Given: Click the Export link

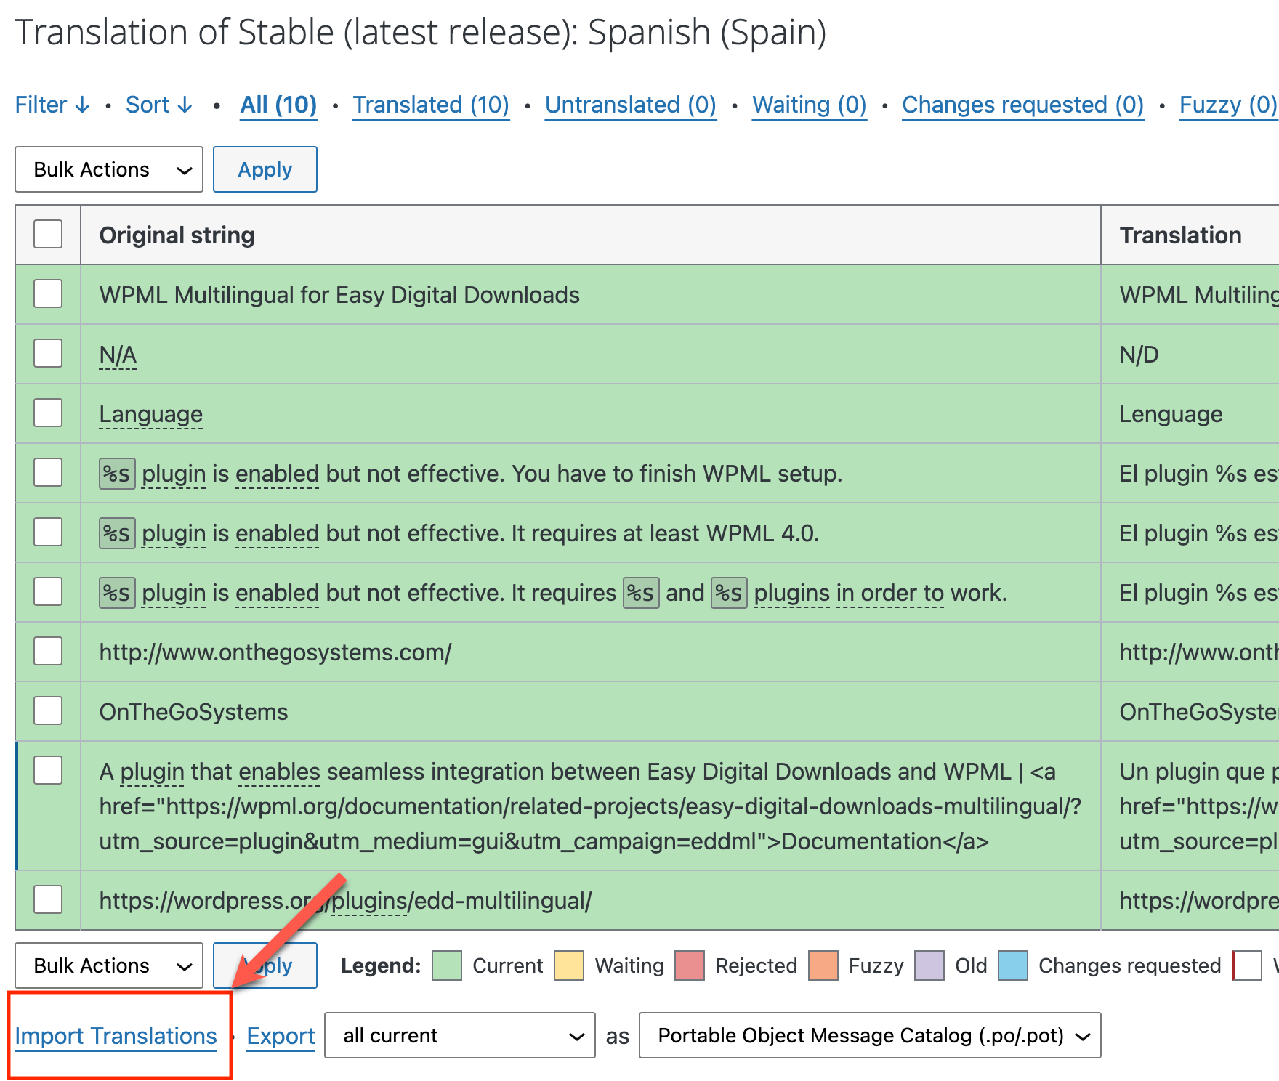Looking at the screenshot, I should [x=281, y=1035].
